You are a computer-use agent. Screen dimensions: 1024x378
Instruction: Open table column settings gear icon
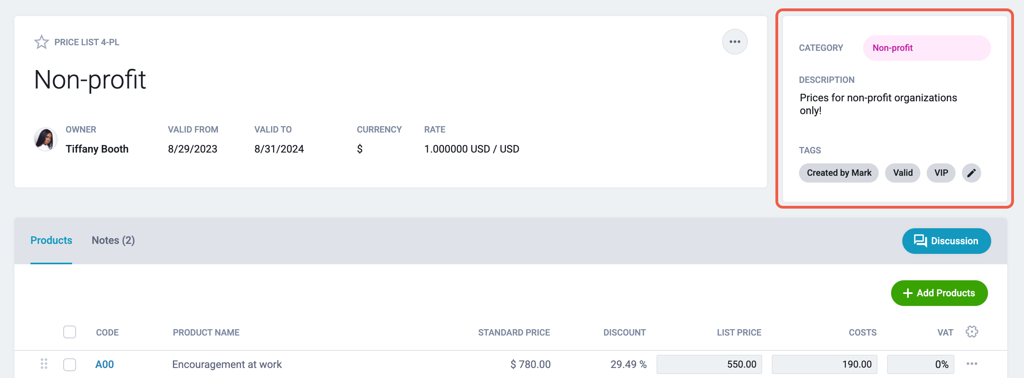(x=972, y=332)
